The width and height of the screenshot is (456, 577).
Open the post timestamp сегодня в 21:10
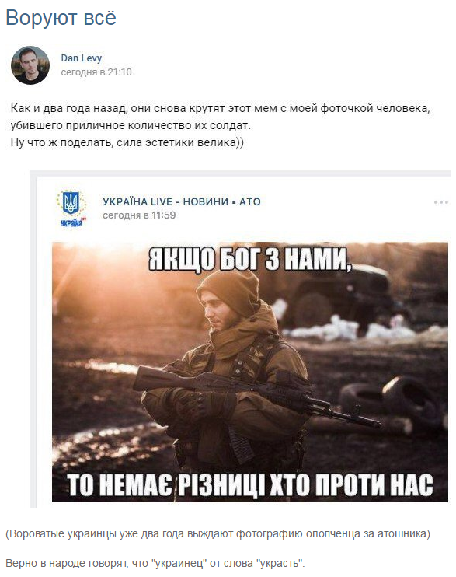[96, 72]
